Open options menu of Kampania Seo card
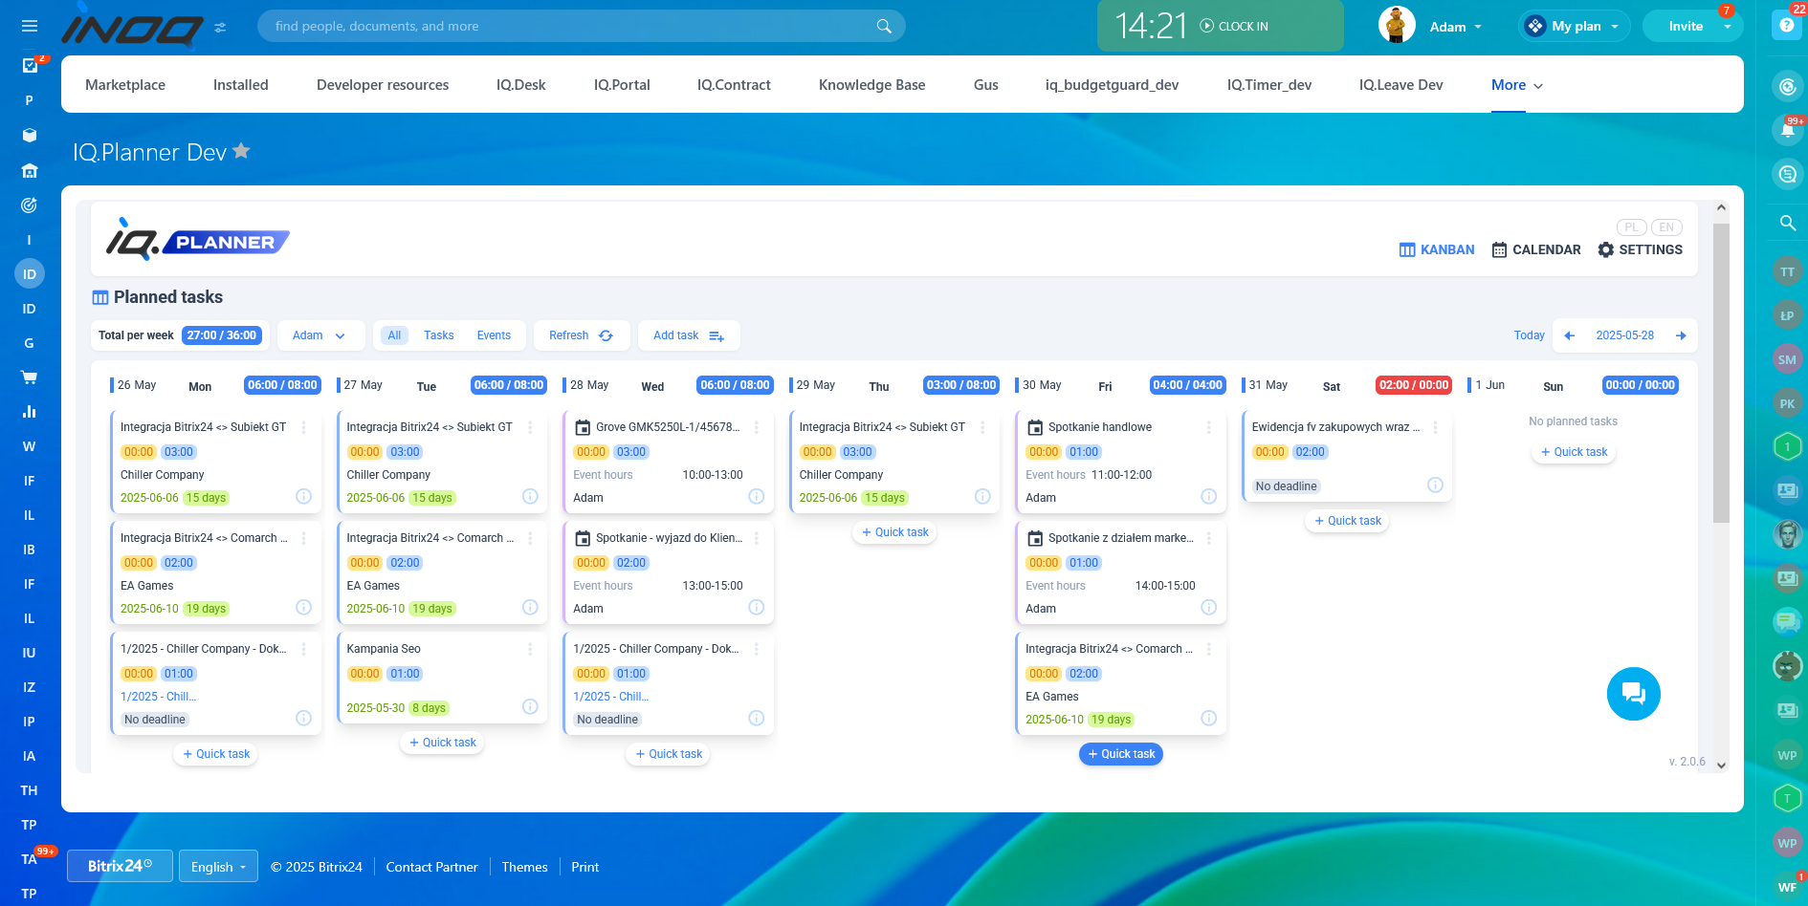Image resolution: width=1808 pixels, height=906 pixels. point(530,649)
